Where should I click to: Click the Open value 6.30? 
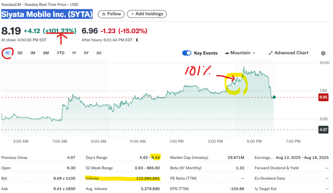pyautogui.click(x=71, y=168)
